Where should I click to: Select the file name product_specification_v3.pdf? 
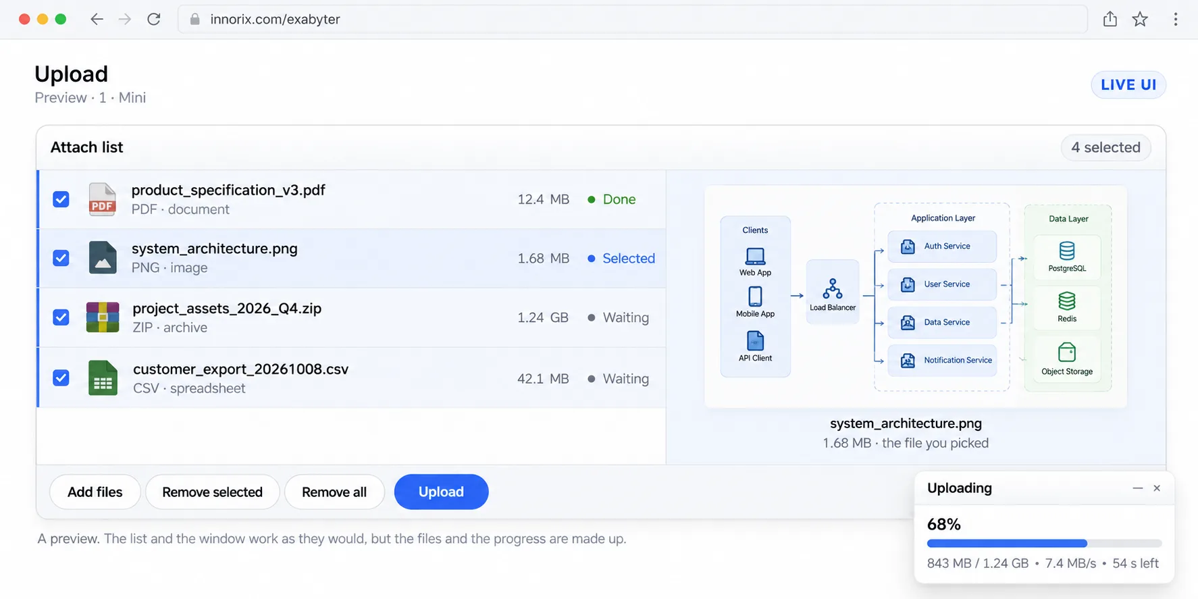point(228,190)
